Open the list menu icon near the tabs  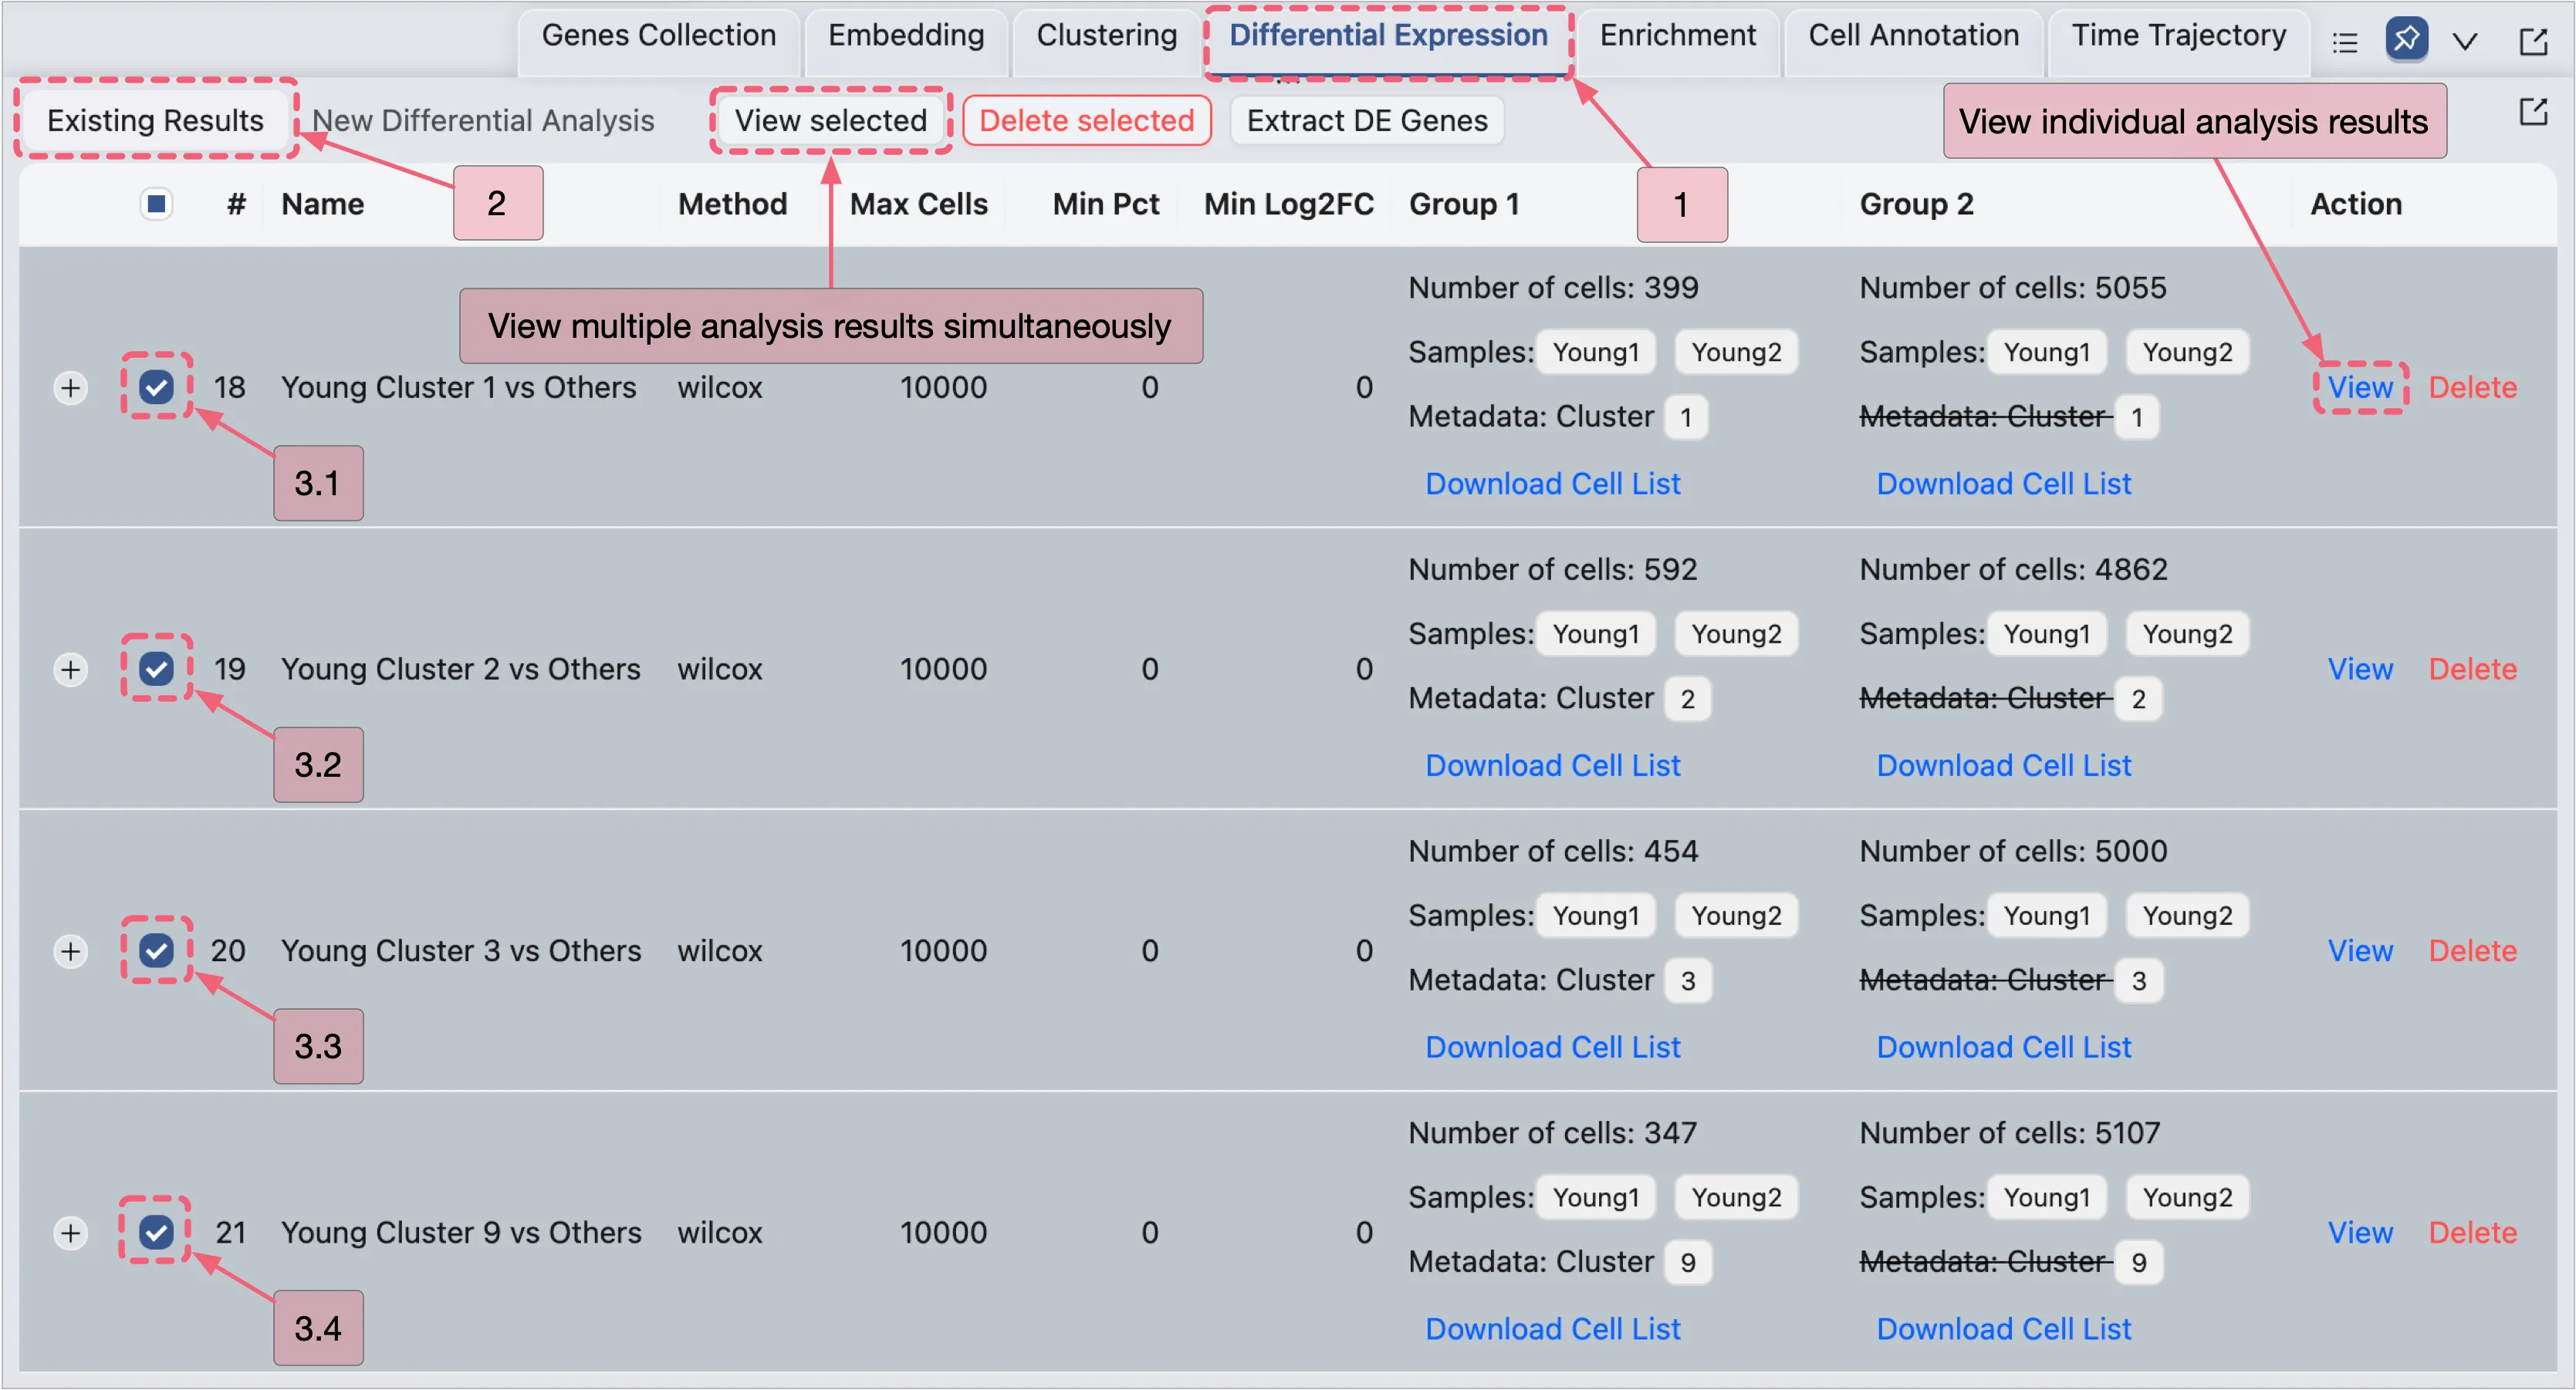2345,42
